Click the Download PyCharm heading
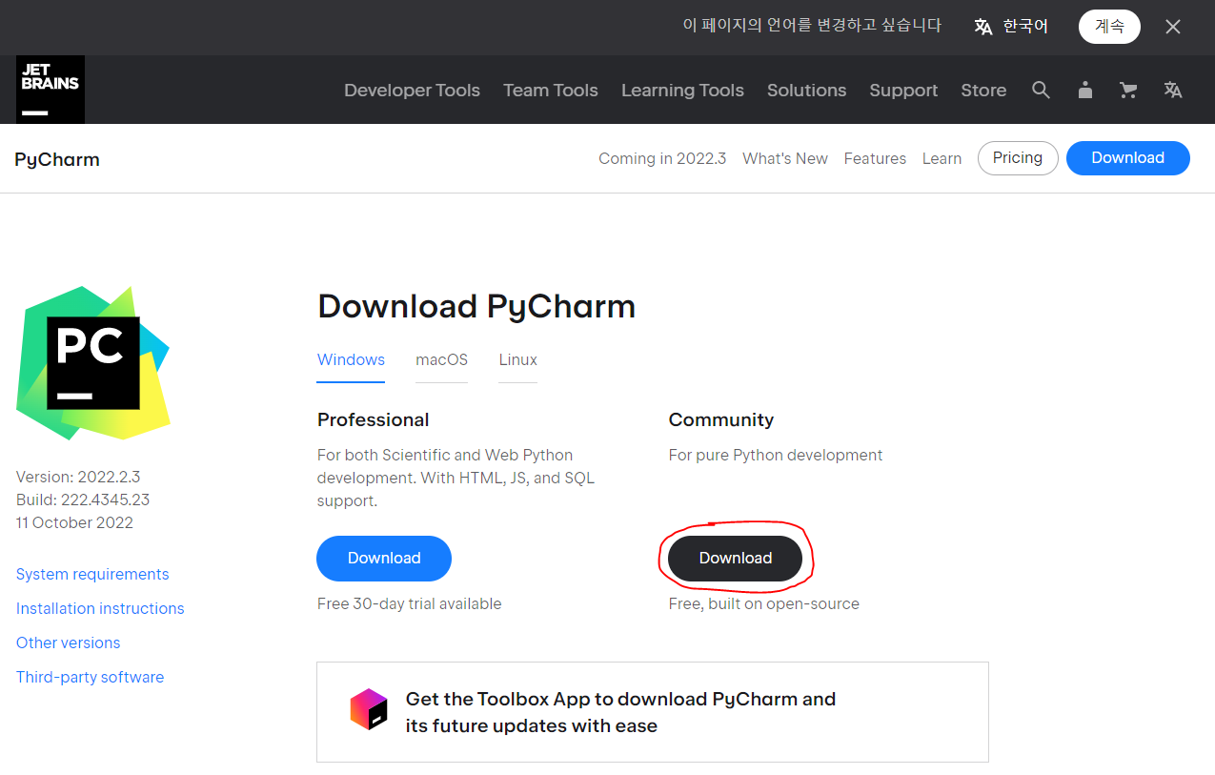The image size is (1215, 775). tap(476, 307)
